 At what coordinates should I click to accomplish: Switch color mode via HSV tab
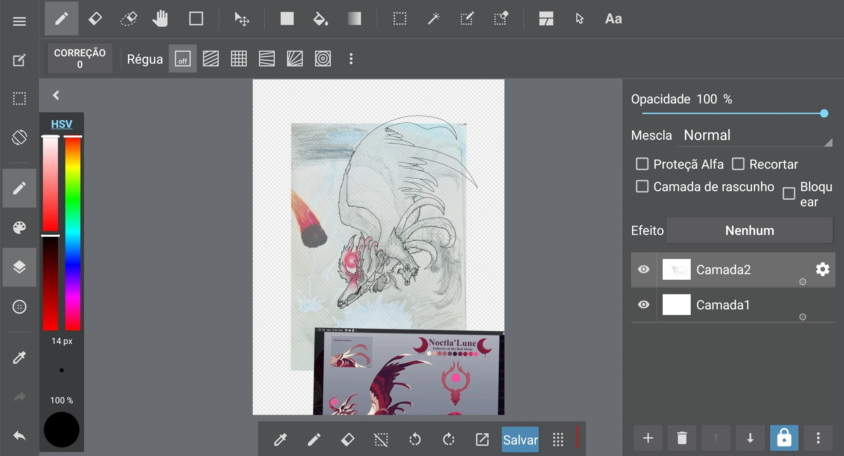click(x=62, y=124)
